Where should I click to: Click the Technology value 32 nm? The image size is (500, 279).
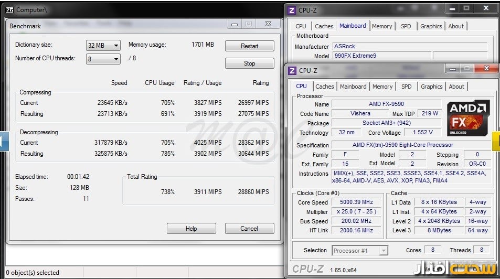click(x=346, y=132)
